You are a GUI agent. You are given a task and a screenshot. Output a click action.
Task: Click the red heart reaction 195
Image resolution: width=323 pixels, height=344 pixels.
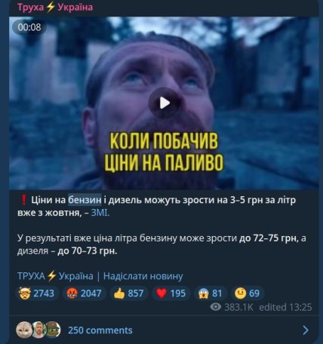[171, 293]
